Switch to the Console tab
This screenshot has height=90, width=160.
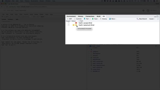(x=4, y=19)
